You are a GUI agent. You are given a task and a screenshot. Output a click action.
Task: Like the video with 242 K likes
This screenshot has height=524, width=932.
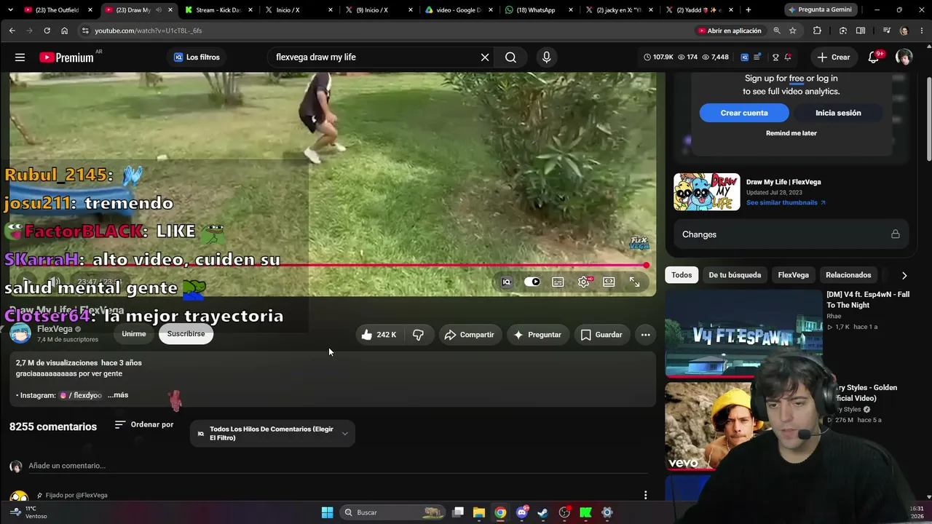coord(379,335)
